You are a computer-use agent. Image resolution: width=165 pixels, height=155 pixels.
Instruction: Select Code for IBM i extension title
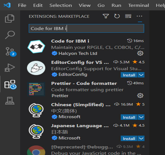70,41
